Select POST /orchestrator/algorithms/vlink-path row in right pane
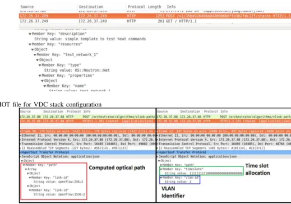 224,117
